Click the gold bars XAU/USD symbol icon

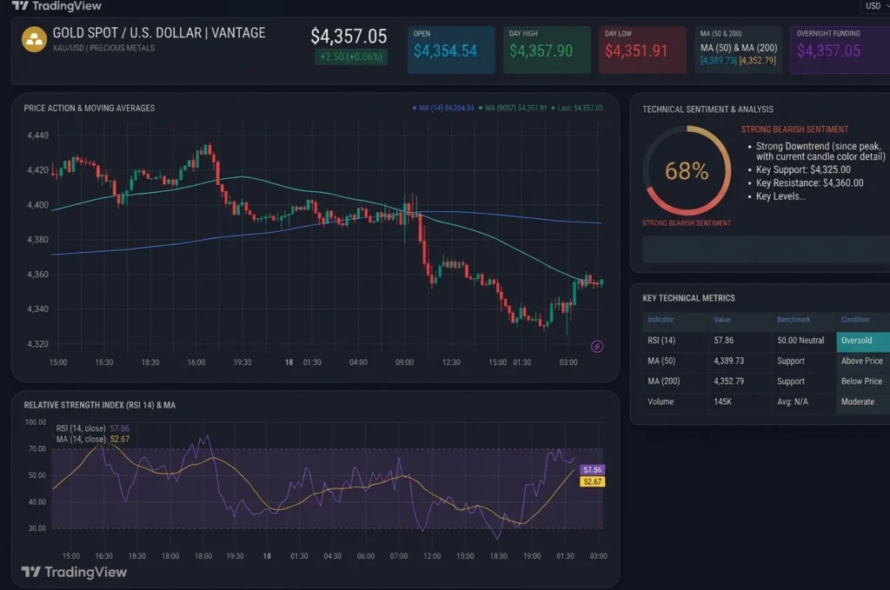click(34, 40)
